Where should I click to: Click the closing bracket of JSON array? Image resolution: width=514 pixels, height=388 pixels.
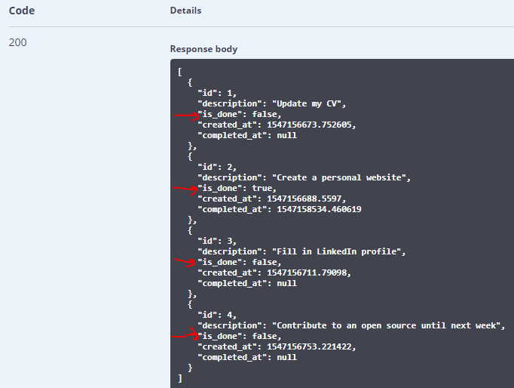(x=180, y=378)
